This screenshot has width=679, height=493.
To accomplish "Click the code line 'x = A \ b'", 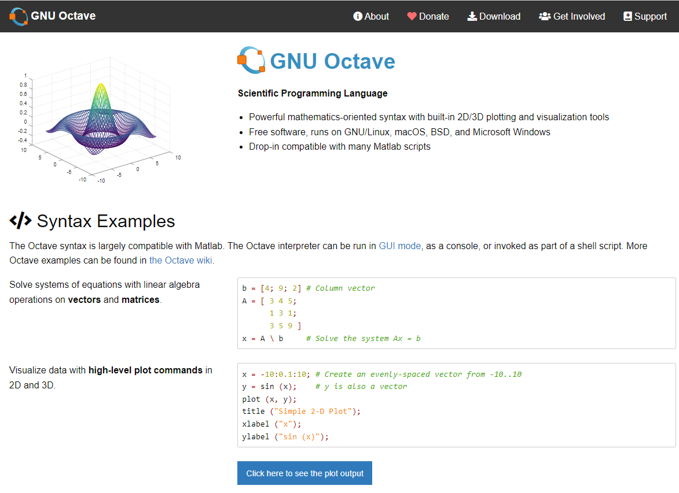I will click(263, 339).
